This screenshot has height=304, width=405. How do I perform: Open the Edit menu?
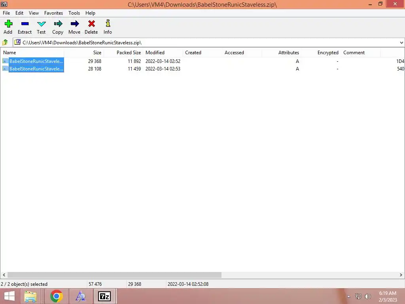tap(19, 13)
